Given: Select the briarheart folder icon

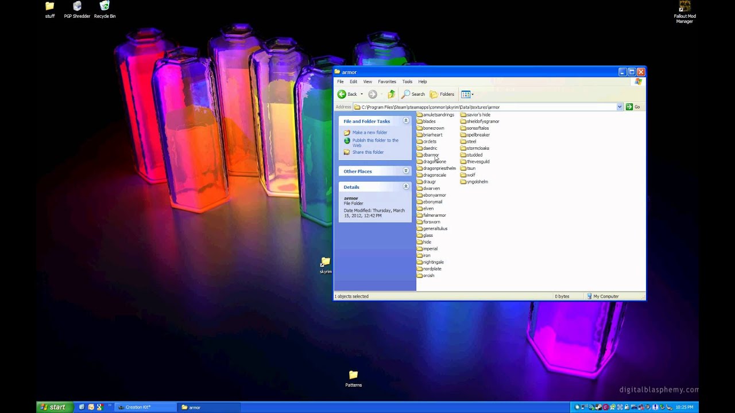Looking at the screenshot, I should tap(420, 135).
